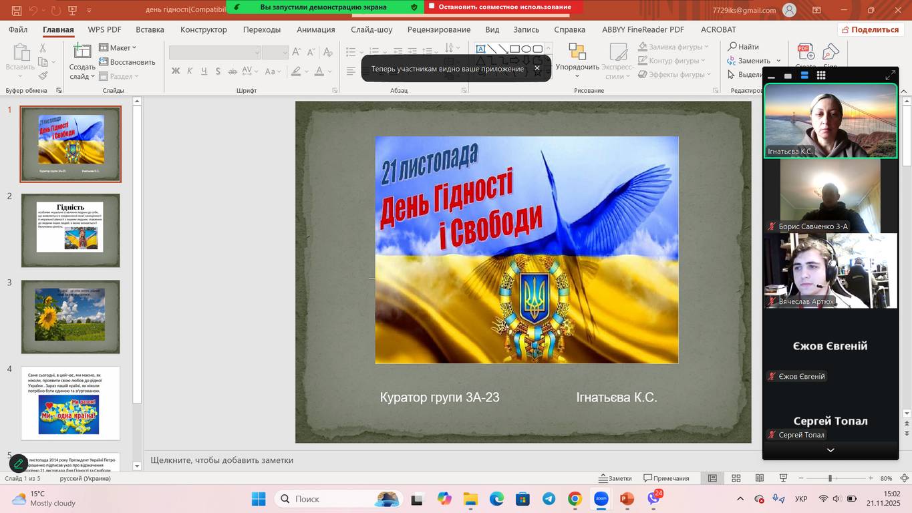Image resolution: width=912 pixels, height=513 pixels.
Task: Switch to reading view in status bar
Action: point(760,478)
